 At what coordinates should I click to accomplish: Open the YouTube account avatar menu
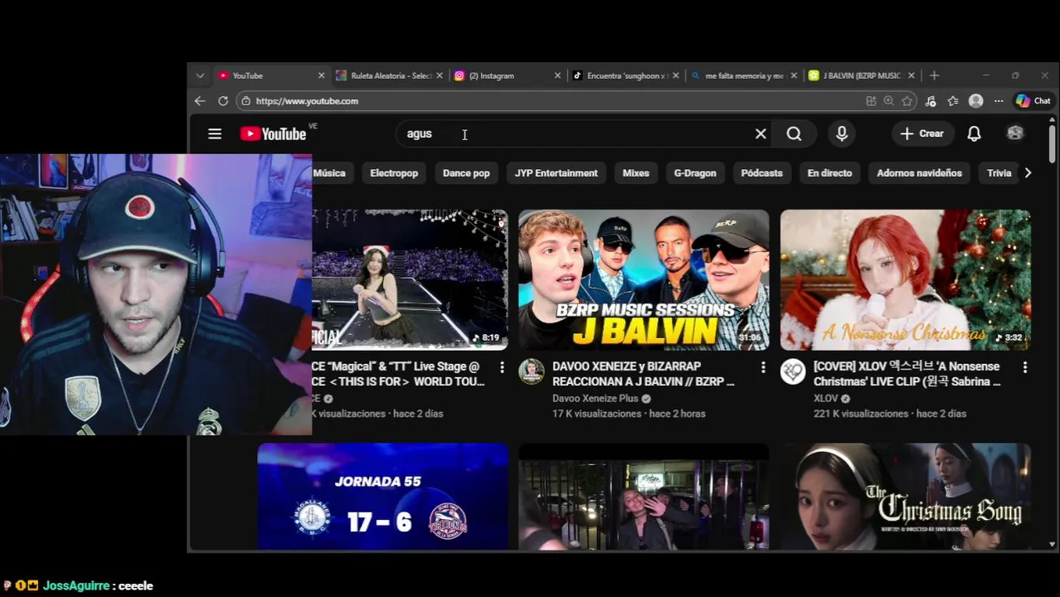pos(1015,133)
